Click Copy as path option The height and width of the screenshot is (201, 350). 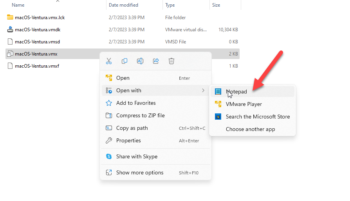[x=133, y=128]
